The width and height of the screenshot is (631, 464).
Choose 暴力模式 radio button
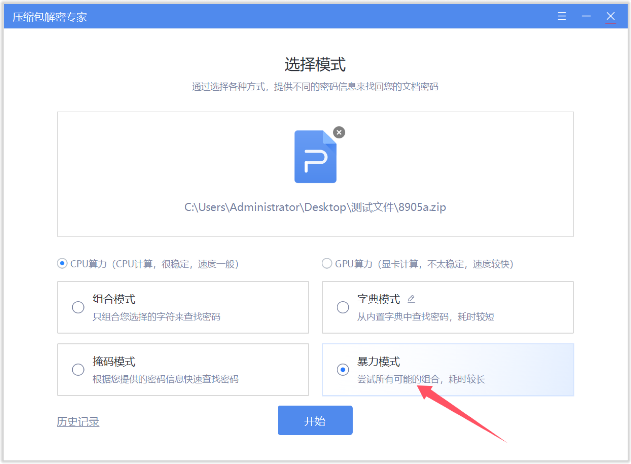343,370
